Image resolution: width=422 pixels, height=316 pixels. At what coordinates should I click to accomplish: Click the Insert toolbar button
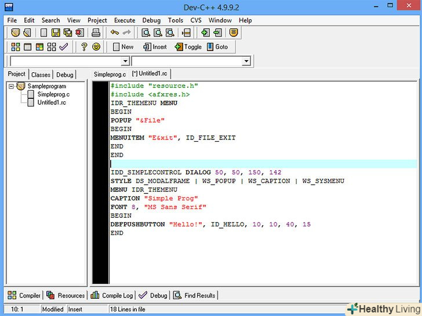[x=155, y=47]
